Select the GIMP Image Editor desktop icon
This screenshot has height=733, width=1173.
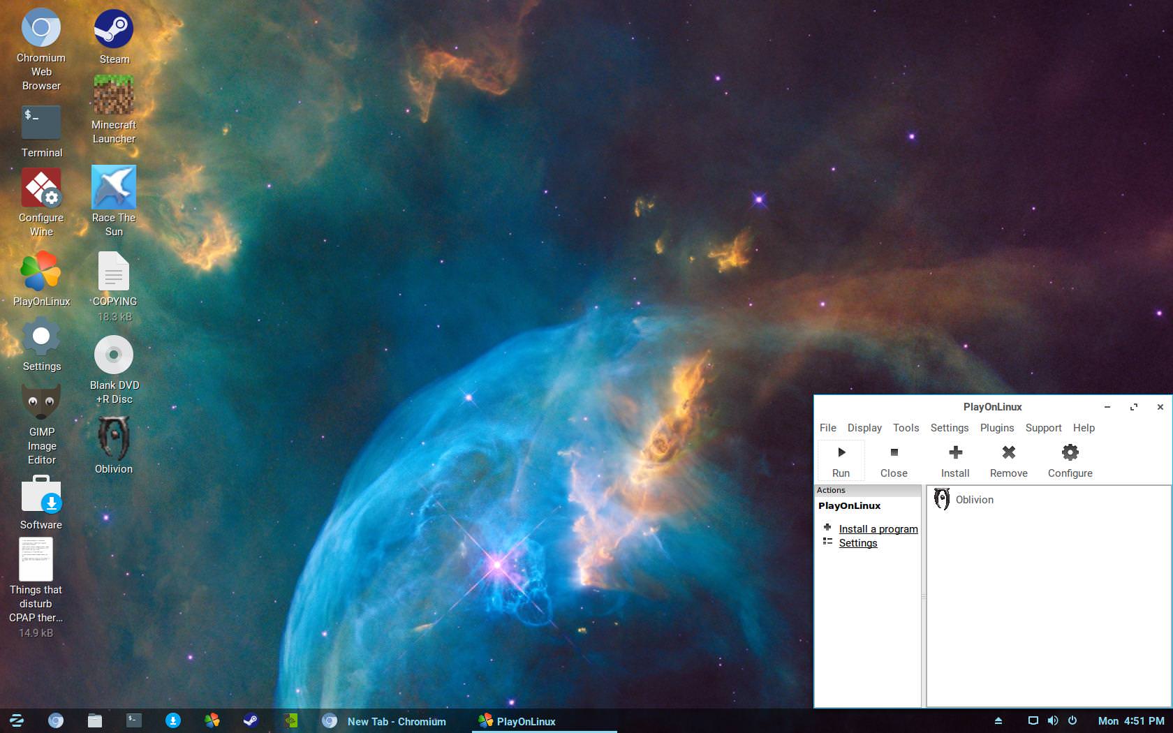(42, 424)
